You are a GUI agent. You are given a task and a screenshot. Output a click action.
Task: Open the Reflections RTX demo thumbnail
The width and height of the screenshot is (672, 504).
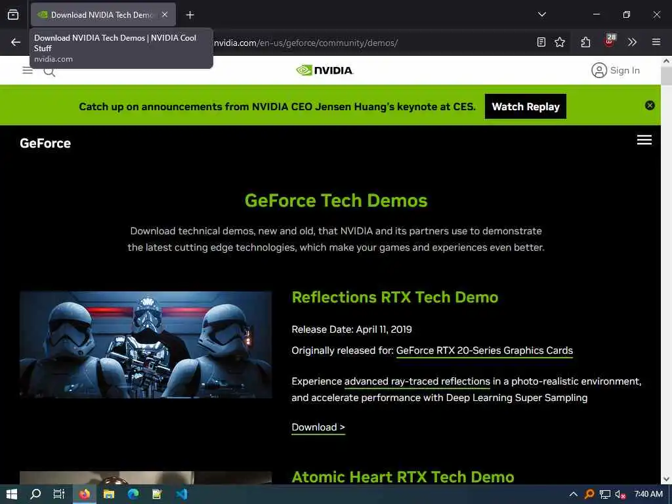pos(146,345)
